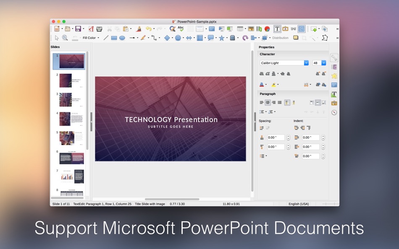This screenshot has width=399, height=249.
Task: Select slide 2 thumbnail
Action: [71, 80]
